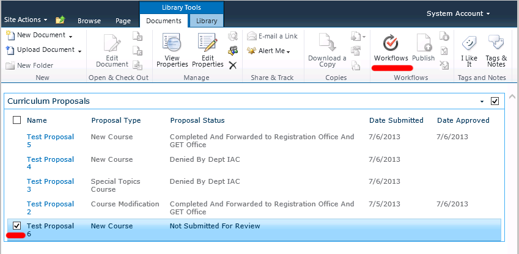The height and width of the screenshot is (254, 519).
Task: Open View Properties in the ribbon
Action: click(x=172, y=49)
